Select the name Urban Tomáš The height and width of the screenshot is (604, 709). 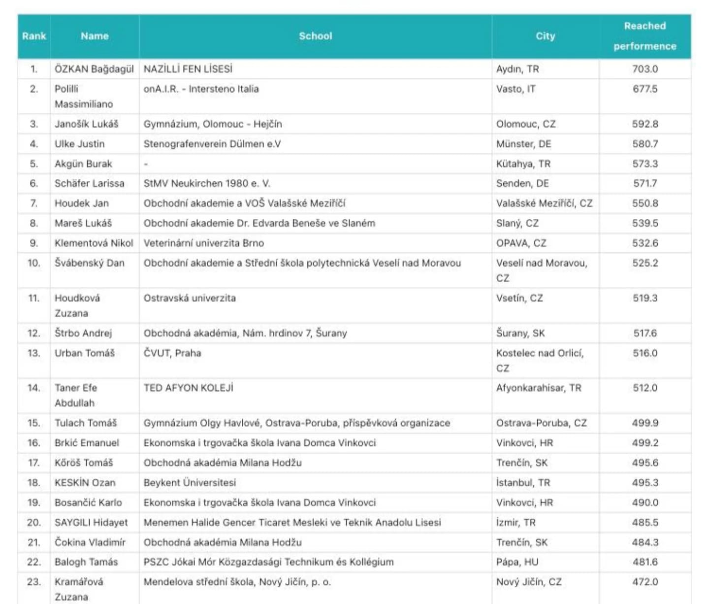point(85,353)
